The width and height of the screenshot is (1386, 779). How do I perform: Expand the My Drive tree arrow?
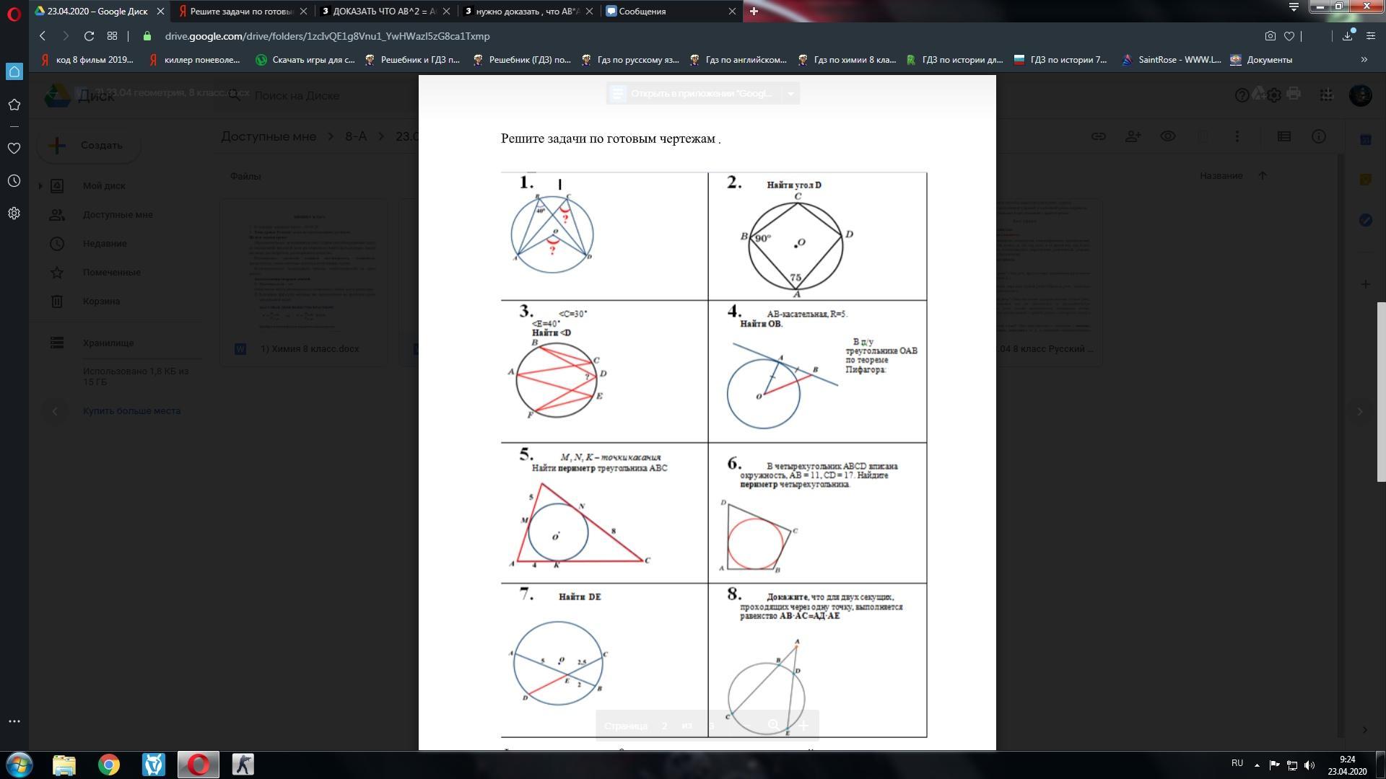pyautogui.click(x=40, y=186)
